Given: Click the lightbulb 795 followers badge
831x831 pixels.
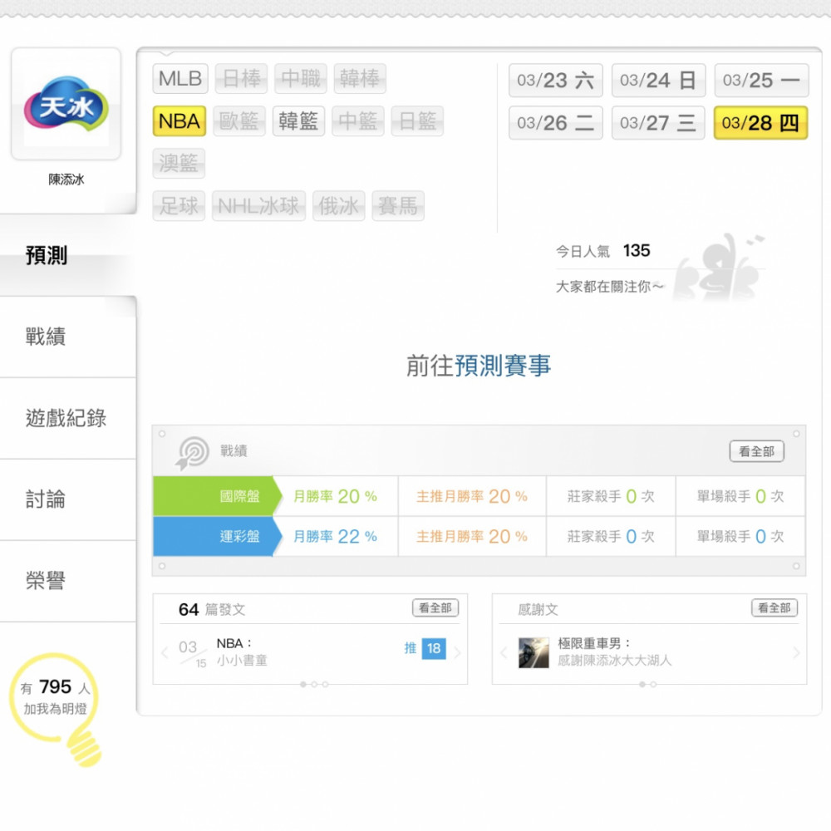Looking at the screenshot, I should [55, 708].
